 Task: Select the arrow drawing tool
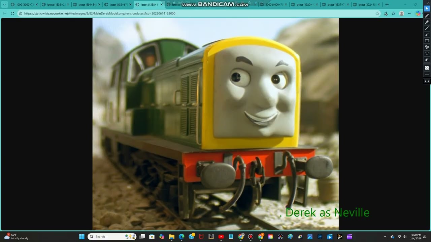(x=427, y=35)
